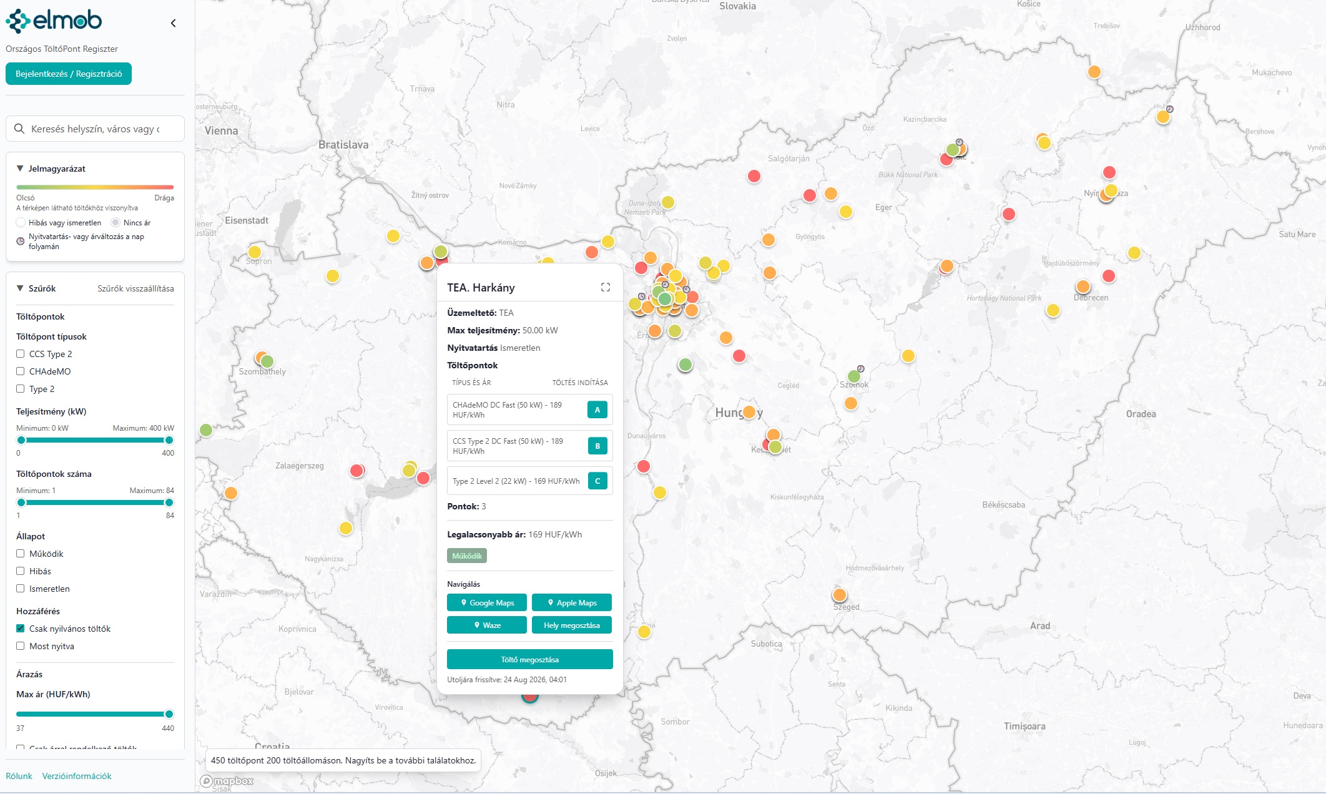Select the yellow marker near Nagykanizsa
The width and height of the screenshot is (1326, 794).
click(346, 528)
